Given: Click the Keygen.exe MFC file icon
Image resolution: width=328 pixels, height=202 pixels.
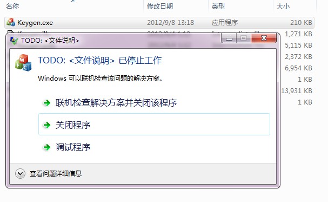Looking at the screenshot, I should click(11, 22).
